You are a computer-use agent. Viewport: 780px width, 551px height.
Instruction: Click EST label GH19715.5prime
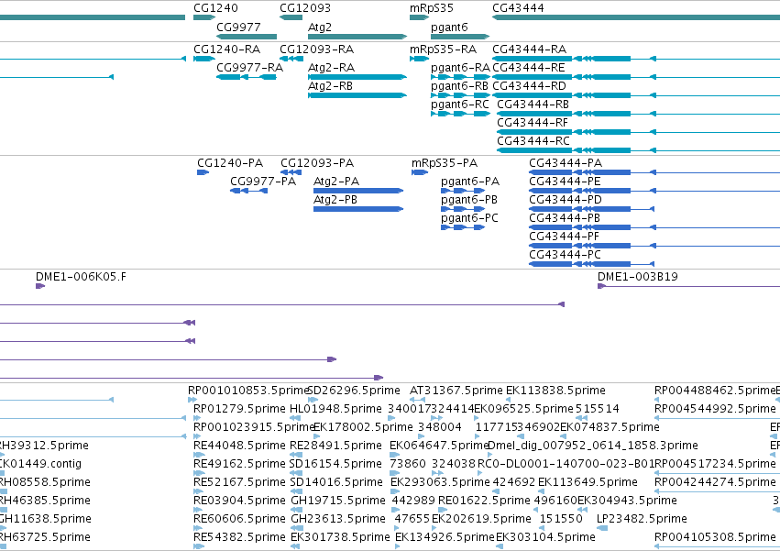pos(338,501)
